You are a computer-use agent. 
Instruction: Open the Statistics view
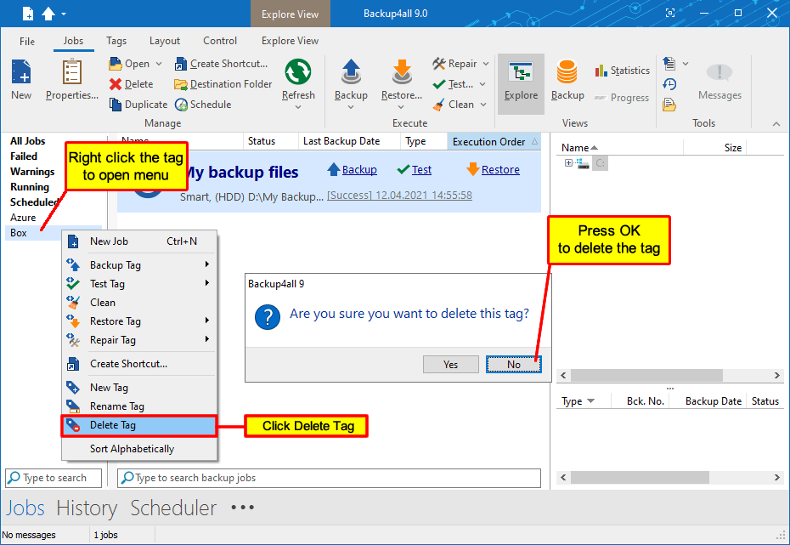tap(622, 71)
